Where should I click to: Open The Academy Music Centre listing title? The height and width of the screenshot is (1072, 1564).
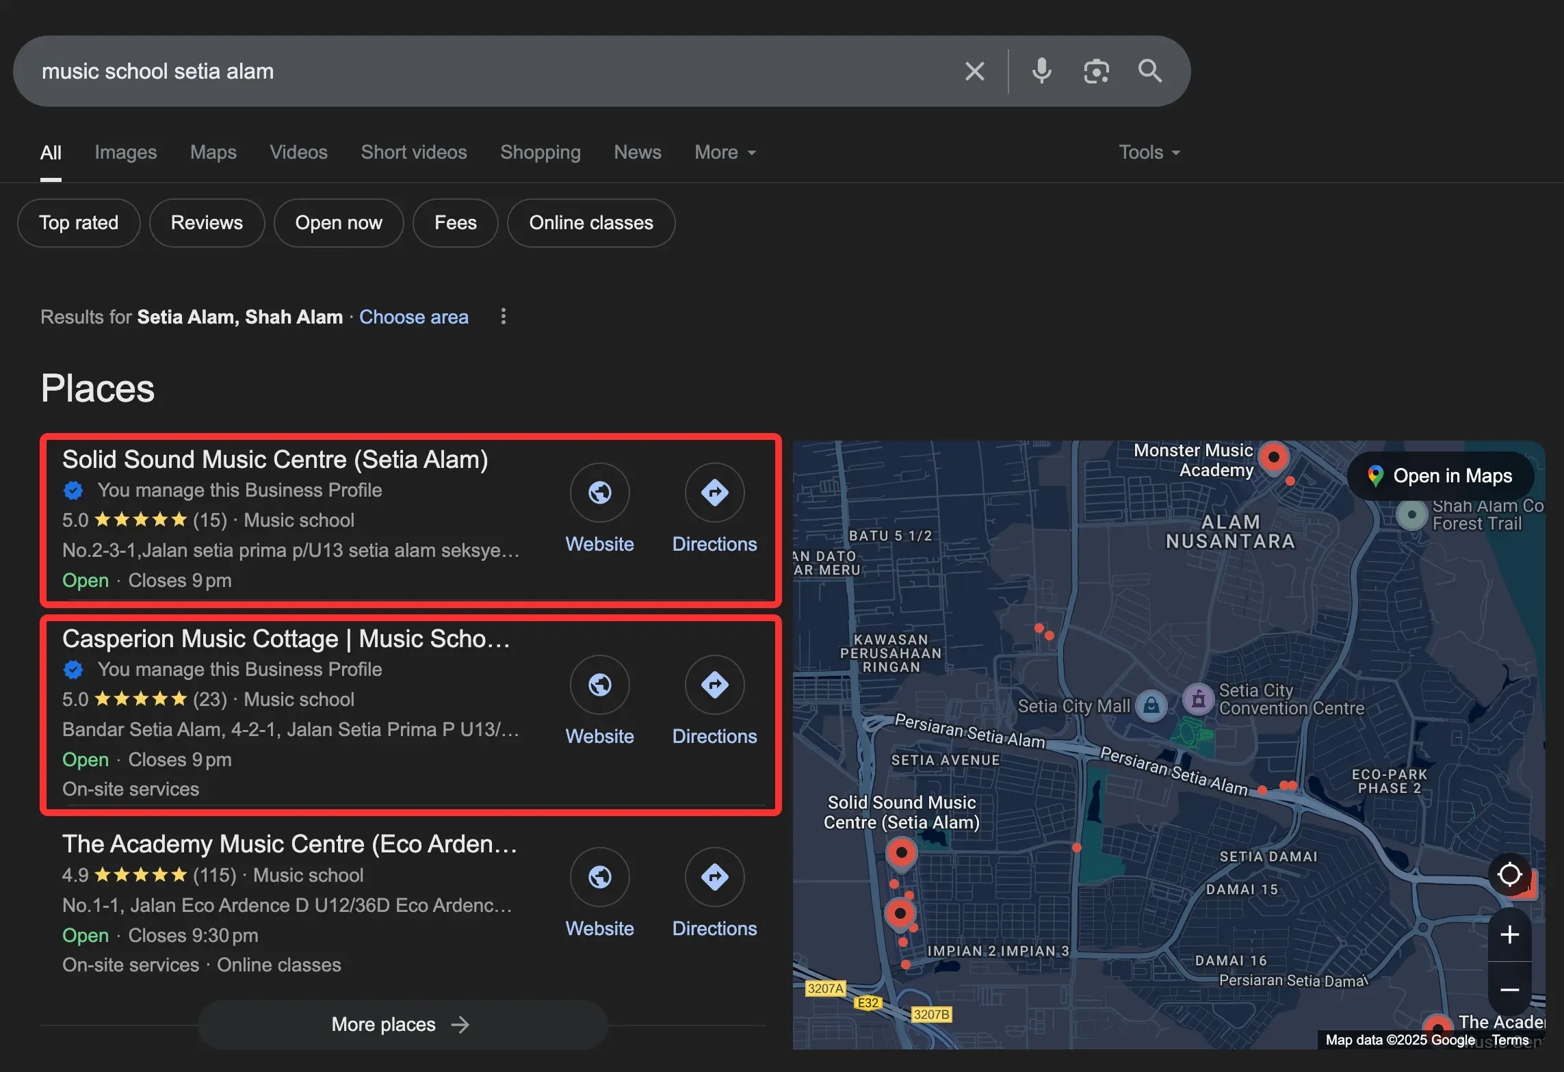tap(289, 844)
